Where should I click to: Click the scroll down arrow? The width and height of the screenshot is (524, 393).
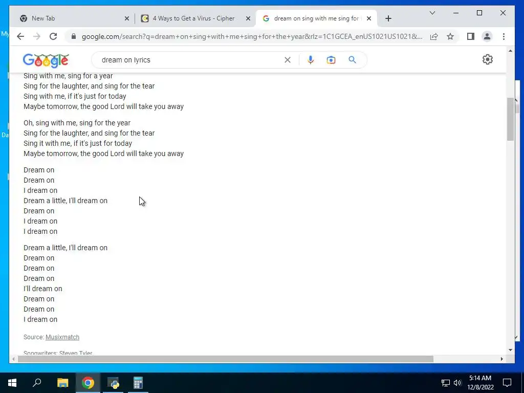(x=510, y=350)
